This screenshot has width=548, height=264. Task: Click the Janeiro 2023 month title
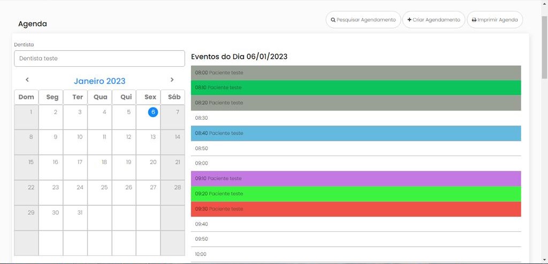tap(100, 81)
